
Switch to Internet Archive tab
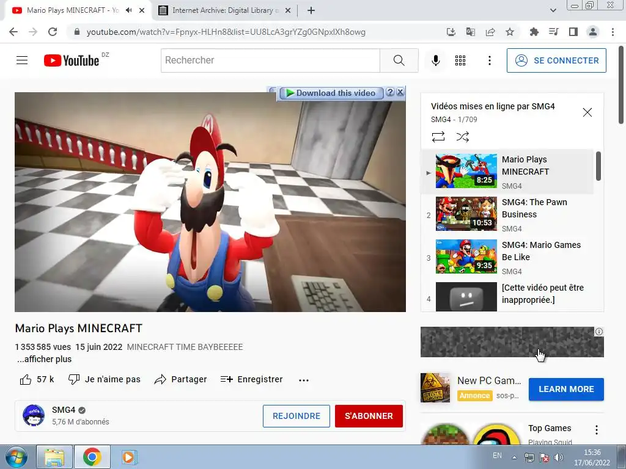tap(223, 10)
